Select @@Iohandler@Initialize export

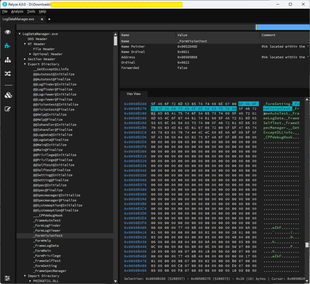(55, 125)
